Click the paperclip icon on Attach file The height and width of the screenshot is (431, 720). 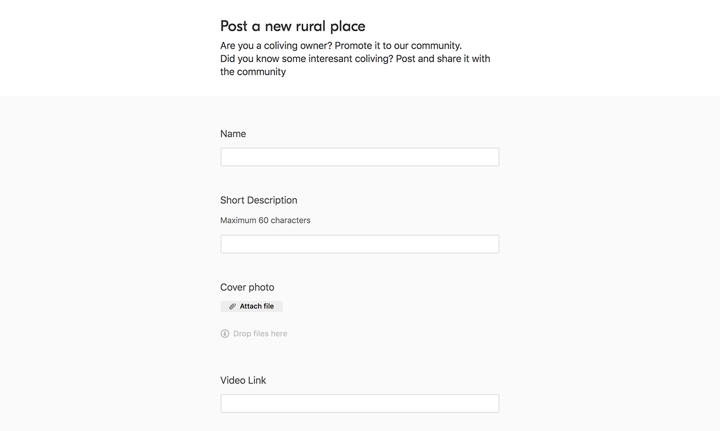tap(232, 306)
